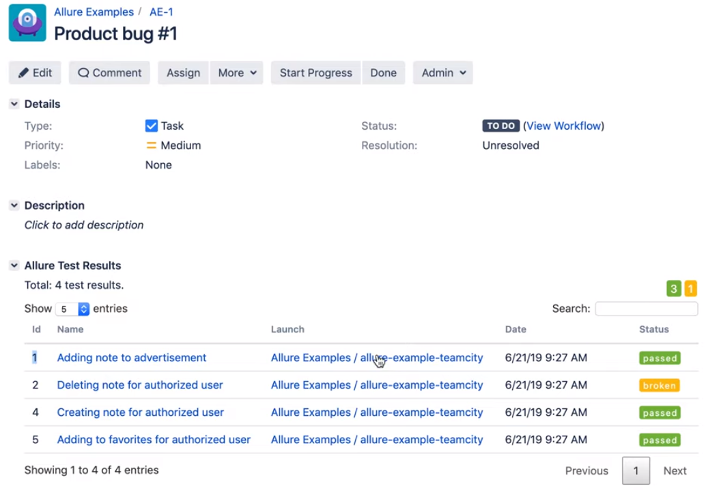Click the broken status badge
Screen dimensions: 706x493
click(x=659, y=386)
